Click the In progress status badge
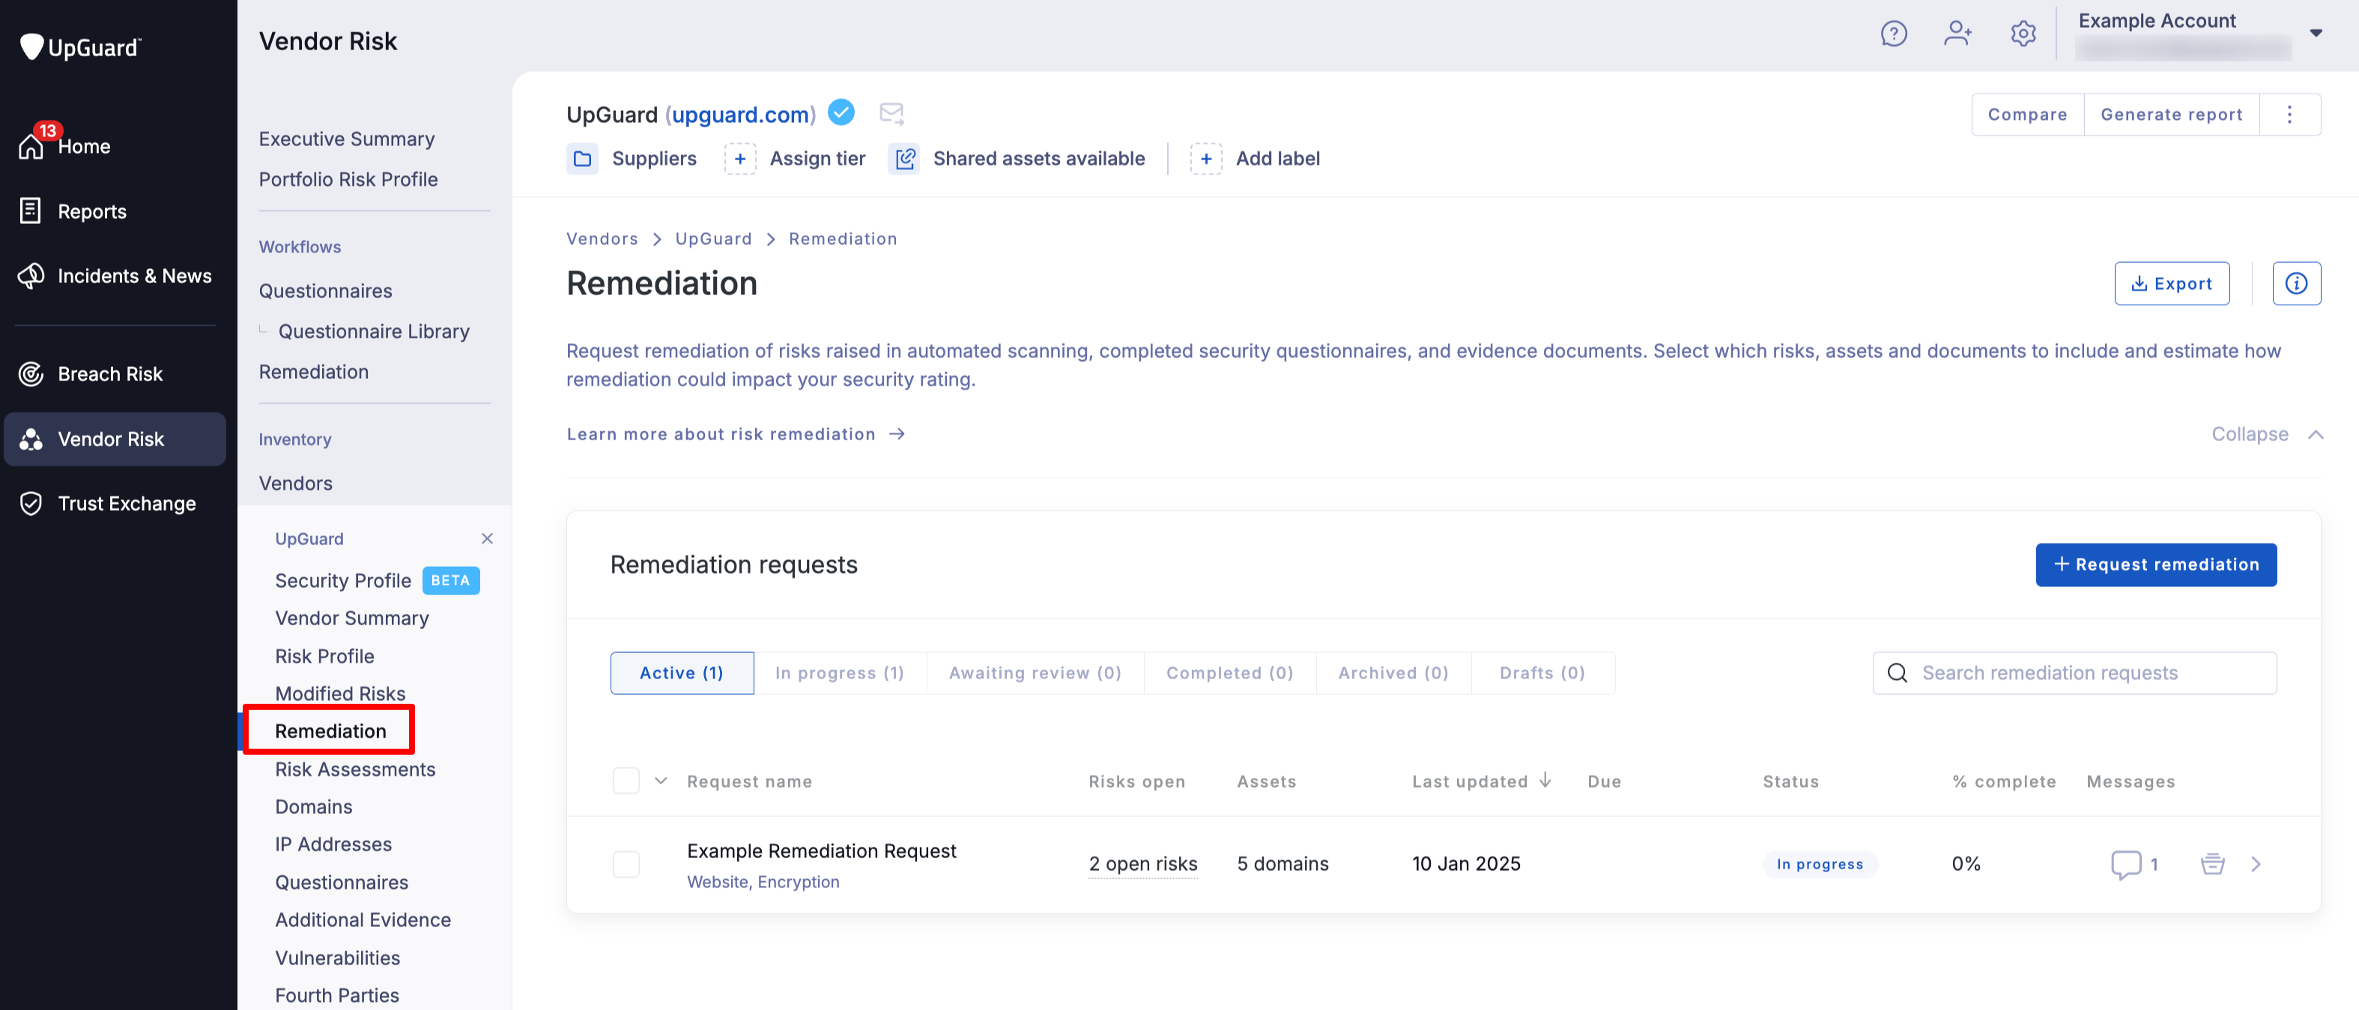2359x1010 pixels. coord(1820,863)
